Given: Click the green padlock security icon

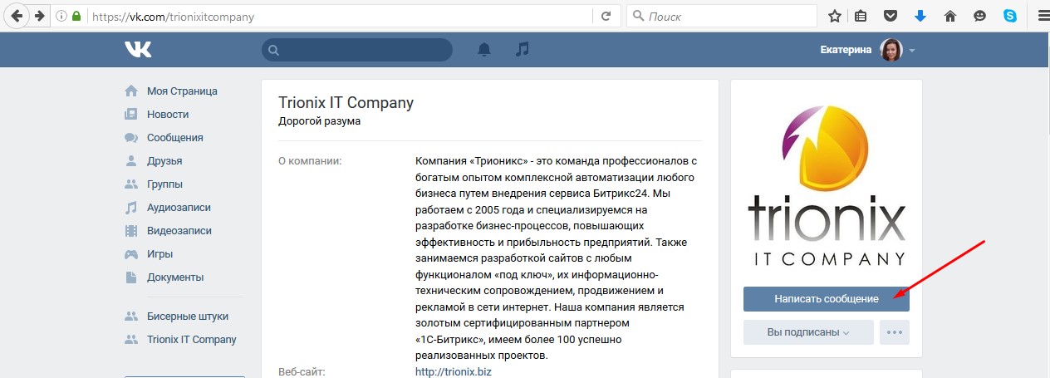Looking at the screenshot, I should pyautogui.click(x=76, y=16).
